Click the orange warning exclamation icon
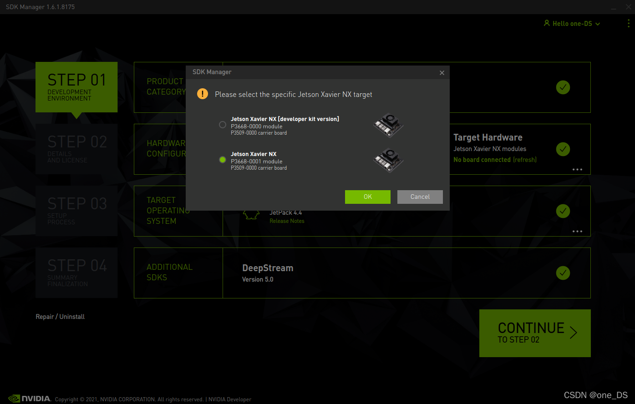635x404 pixels. coord(202,94)
